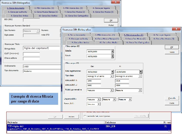Open third Lingue pubbl. dropdown
This screenshot has width=182, height=137.
[x=130, y=99]
